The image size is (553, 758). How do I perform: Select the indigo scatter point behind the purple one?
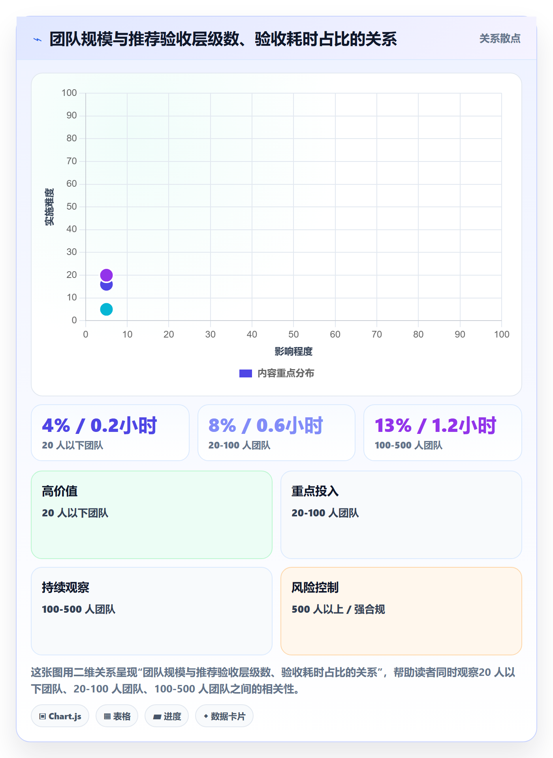106,286
